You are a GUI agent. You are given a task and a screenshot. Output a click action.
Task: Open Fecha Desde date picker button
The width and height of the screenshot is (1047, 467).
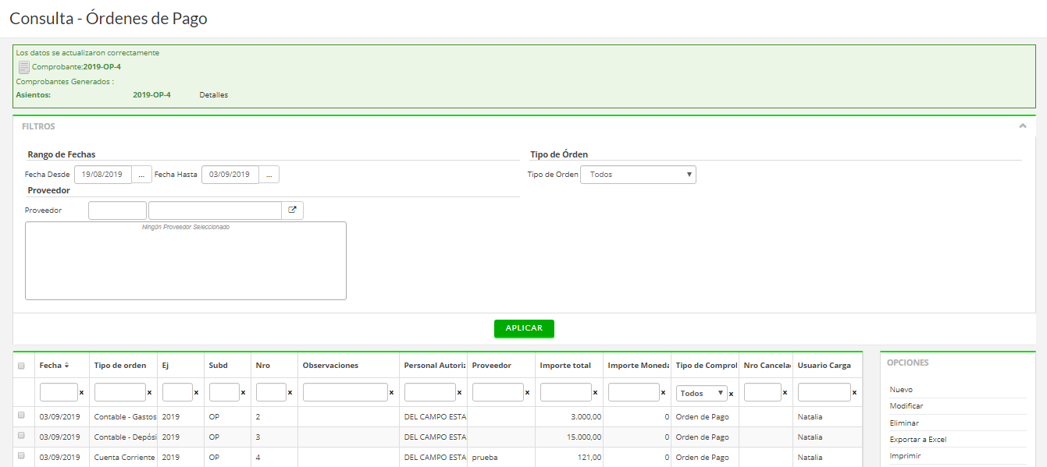coord(141,175)
